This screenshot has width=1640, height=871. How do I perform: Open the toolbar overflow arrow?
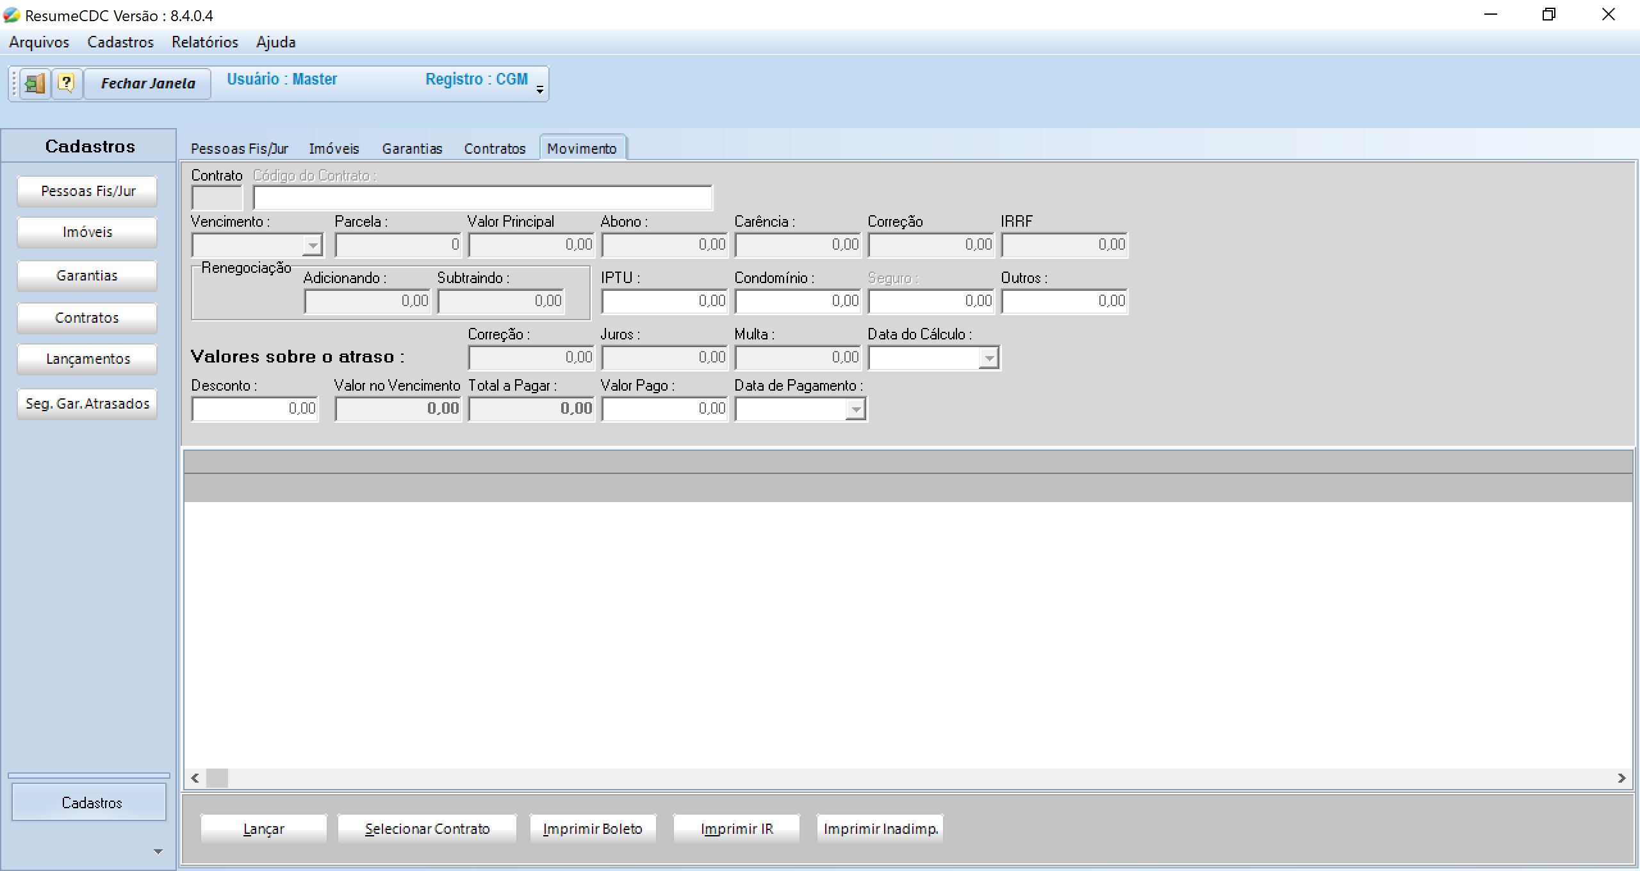click(x=540, y=90)
